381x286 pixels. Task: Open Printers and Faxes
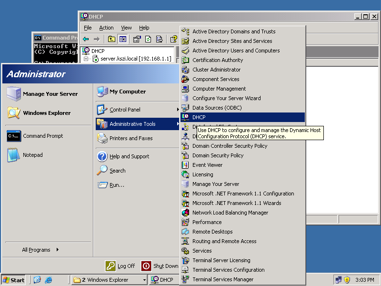[138, 138]
